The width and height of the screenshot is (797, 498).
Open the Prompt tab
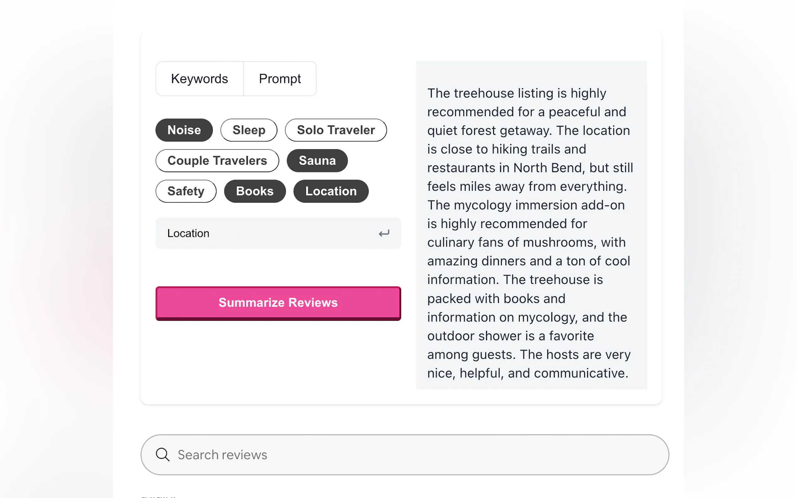280,79
